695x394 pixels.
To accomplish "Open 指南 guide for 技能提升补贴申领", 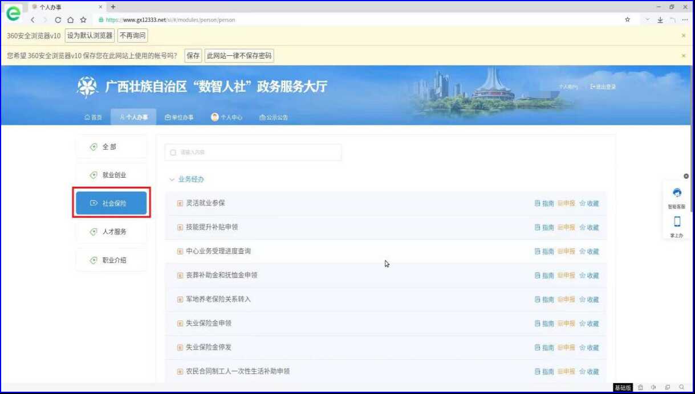I will click(544, 227).
